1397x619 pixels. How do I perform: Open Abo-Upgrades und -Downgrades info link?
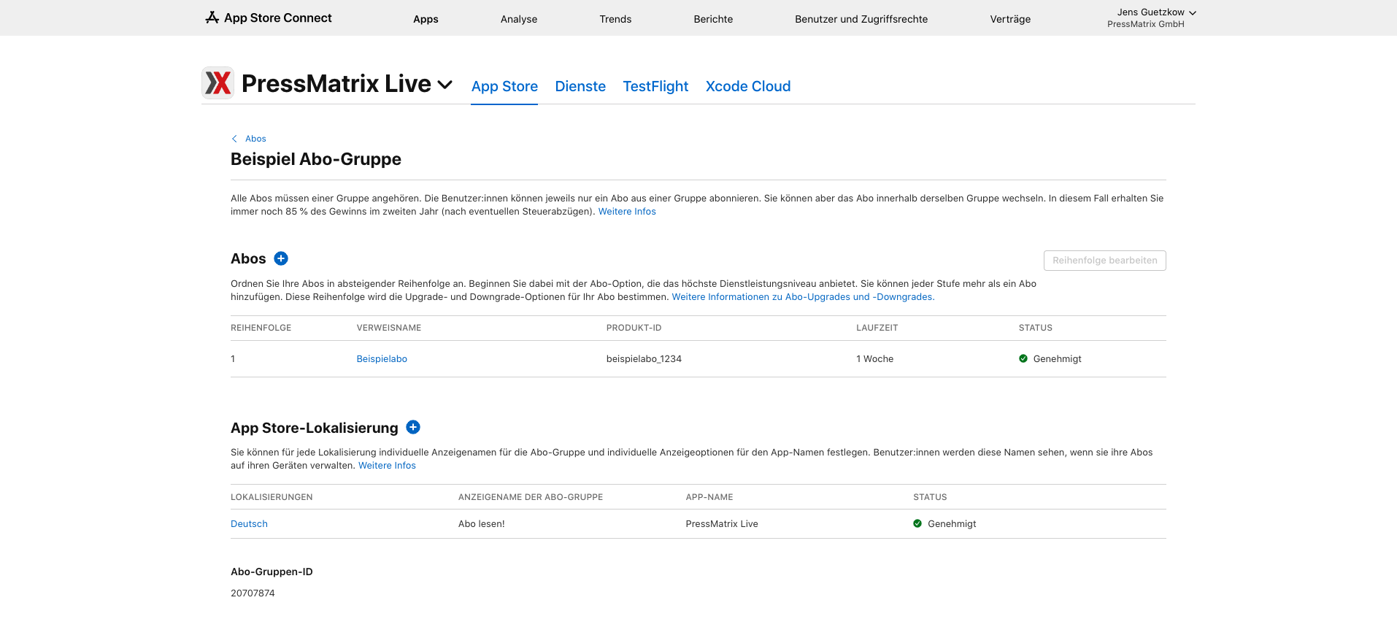(803, 297)
